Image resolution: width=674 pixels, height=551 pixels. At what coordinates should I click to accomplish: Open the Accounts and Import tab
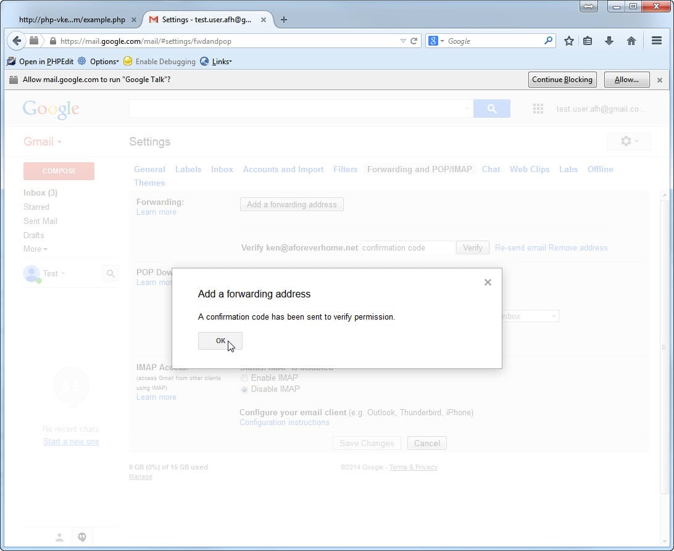coord(283,169)
